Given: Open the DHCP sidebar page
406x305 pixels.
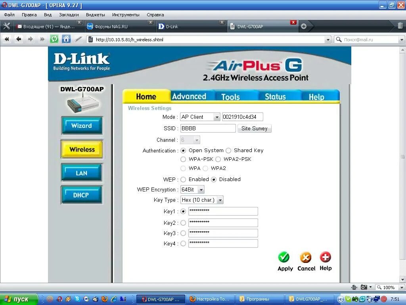Looking at the screenshot, I should tap(81, 195).
